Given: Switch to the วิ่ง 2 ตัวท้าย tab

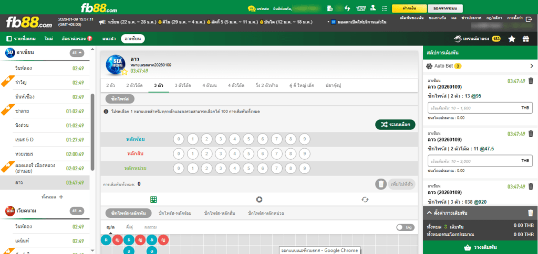Looking at the screenshot, I should coord(267,85).
